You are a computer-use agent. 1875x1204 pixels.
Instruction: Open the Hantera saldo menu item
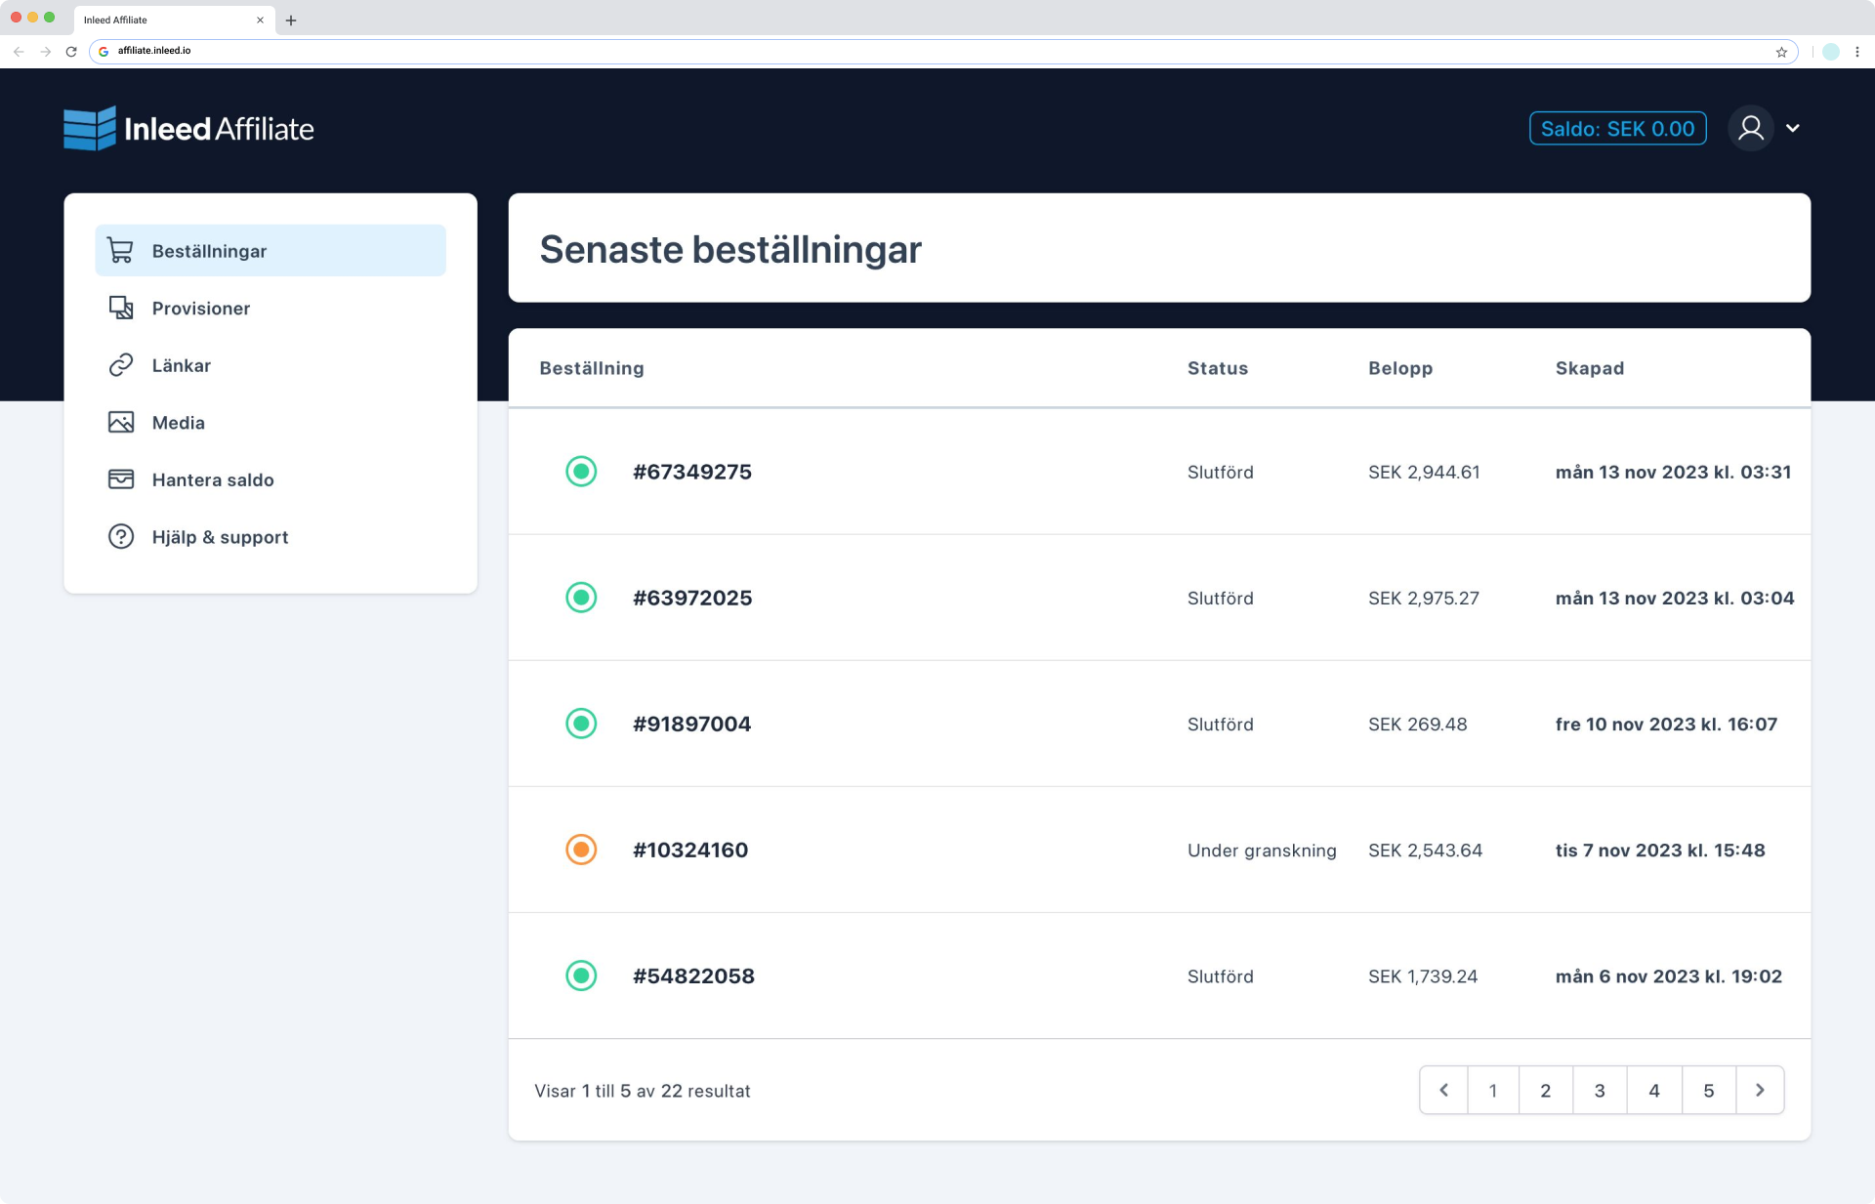(x=213, y=479)
